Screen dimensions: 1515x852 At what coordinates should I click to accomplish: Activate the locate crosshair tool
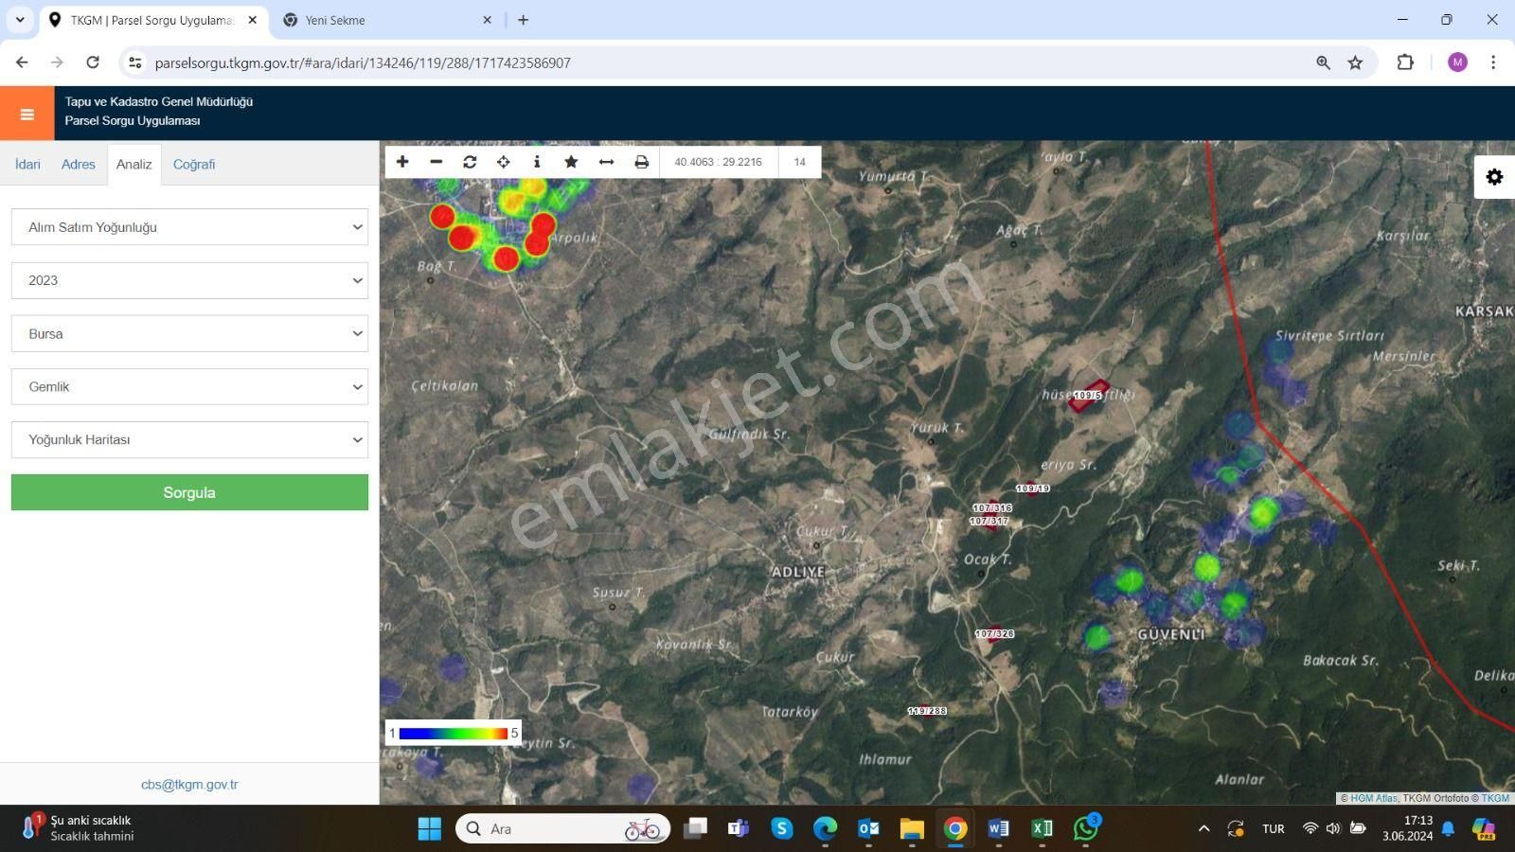click(503, 162)
